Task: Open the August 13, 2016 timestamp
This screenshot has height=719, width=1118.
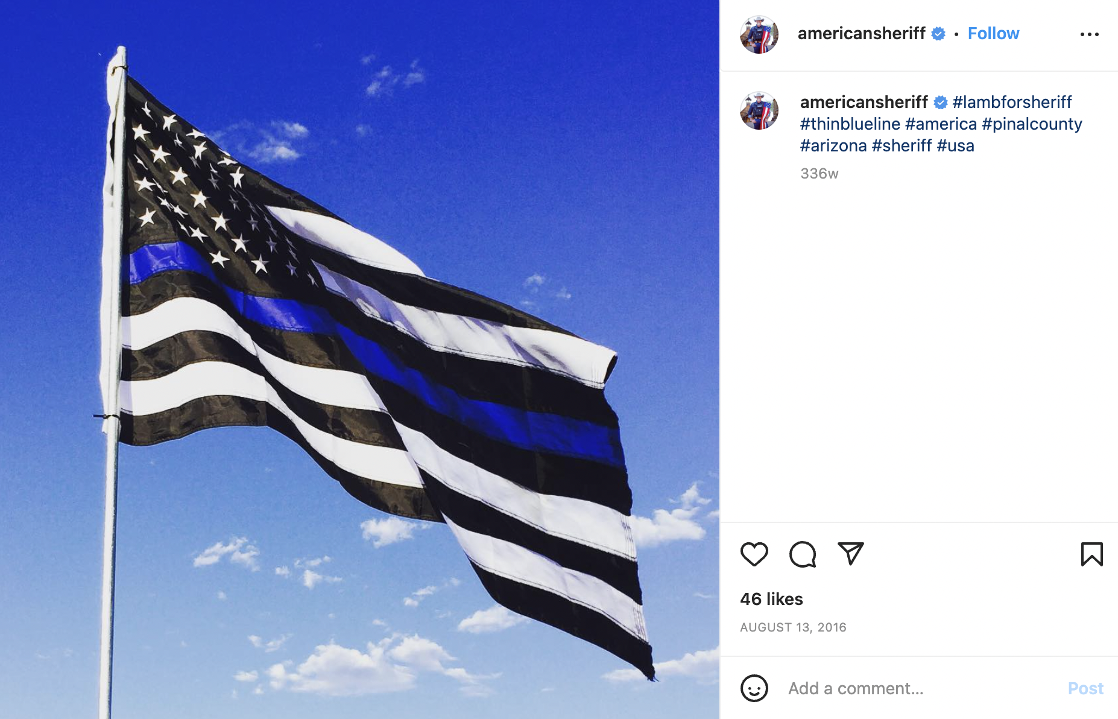Action: (x=793, y=627)
